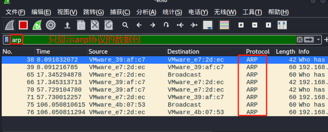Close the capture file icon with X
The image size is (328, 132).
point(95,25)
